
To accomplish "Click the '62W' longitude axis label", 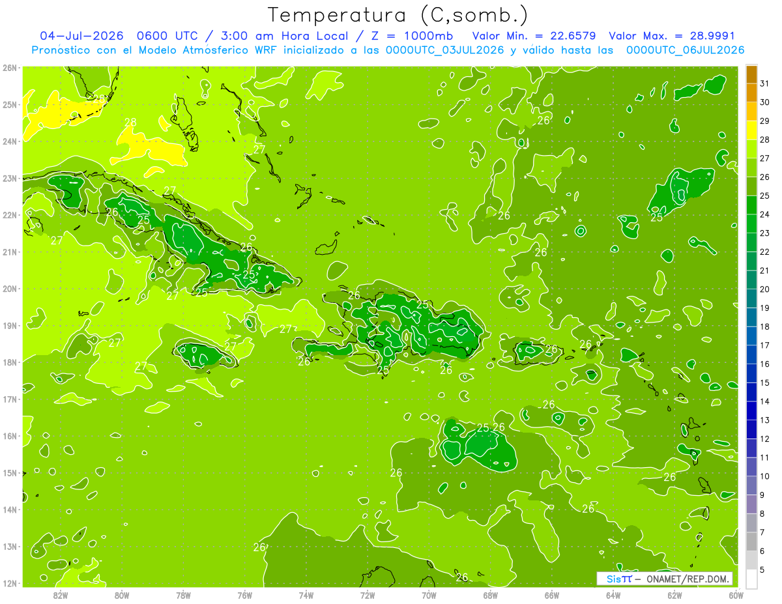I will coord(674,595).
